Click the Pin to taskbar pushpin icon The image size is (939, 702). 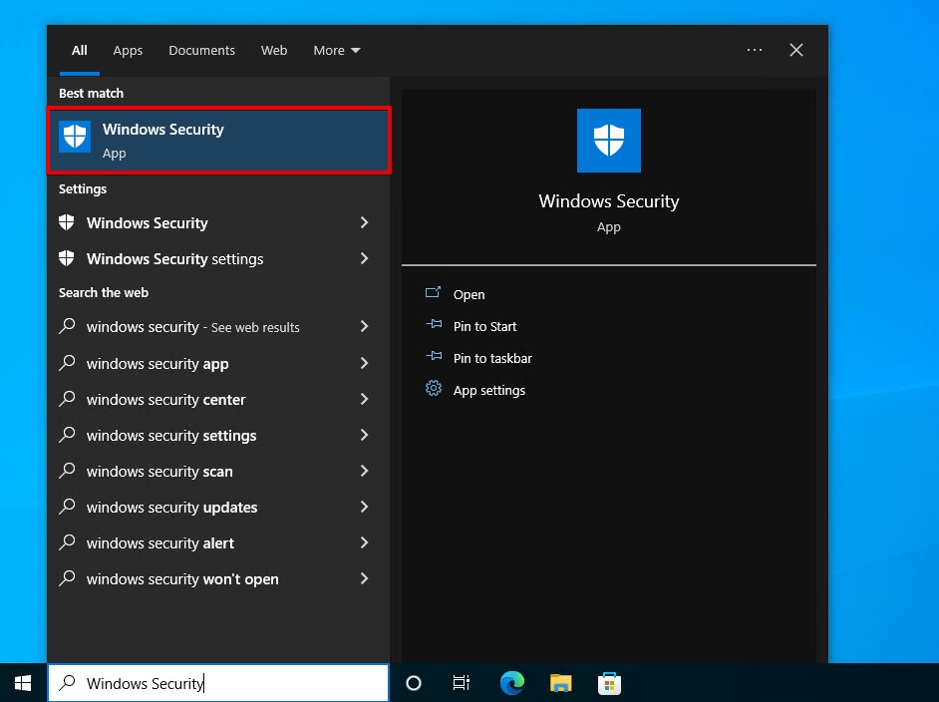coord(433,357)
